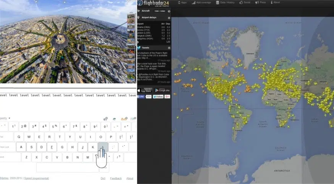Click the 5 % key on number row
334x184 pixels.
(x=54, y=126)
